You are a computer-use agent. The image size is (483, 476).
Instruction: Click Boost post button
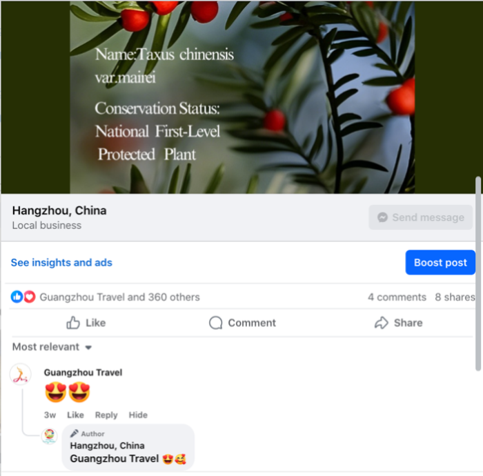pos(440,262)
